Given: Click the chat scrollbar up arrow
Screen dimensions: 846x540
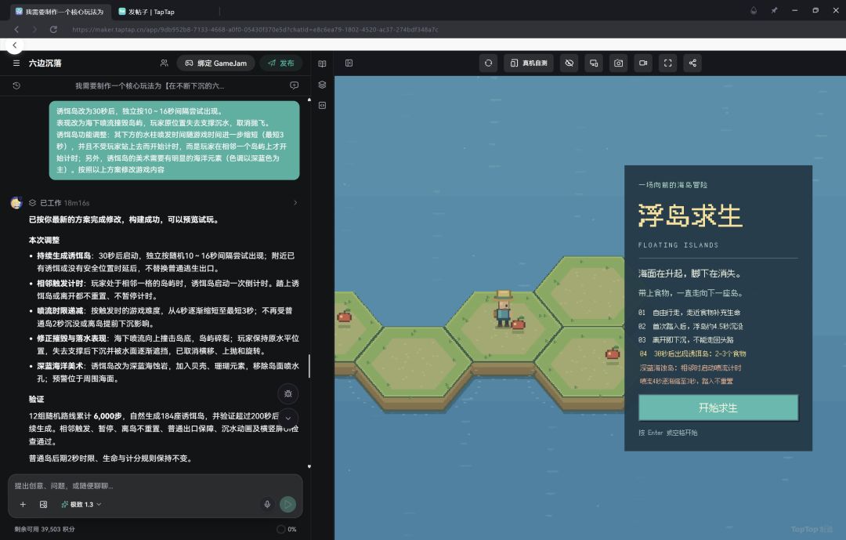Looking at the screenshot, I should point(309,100).
